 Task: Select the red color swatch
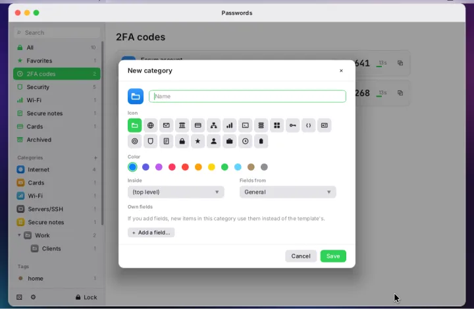[185, 167]
